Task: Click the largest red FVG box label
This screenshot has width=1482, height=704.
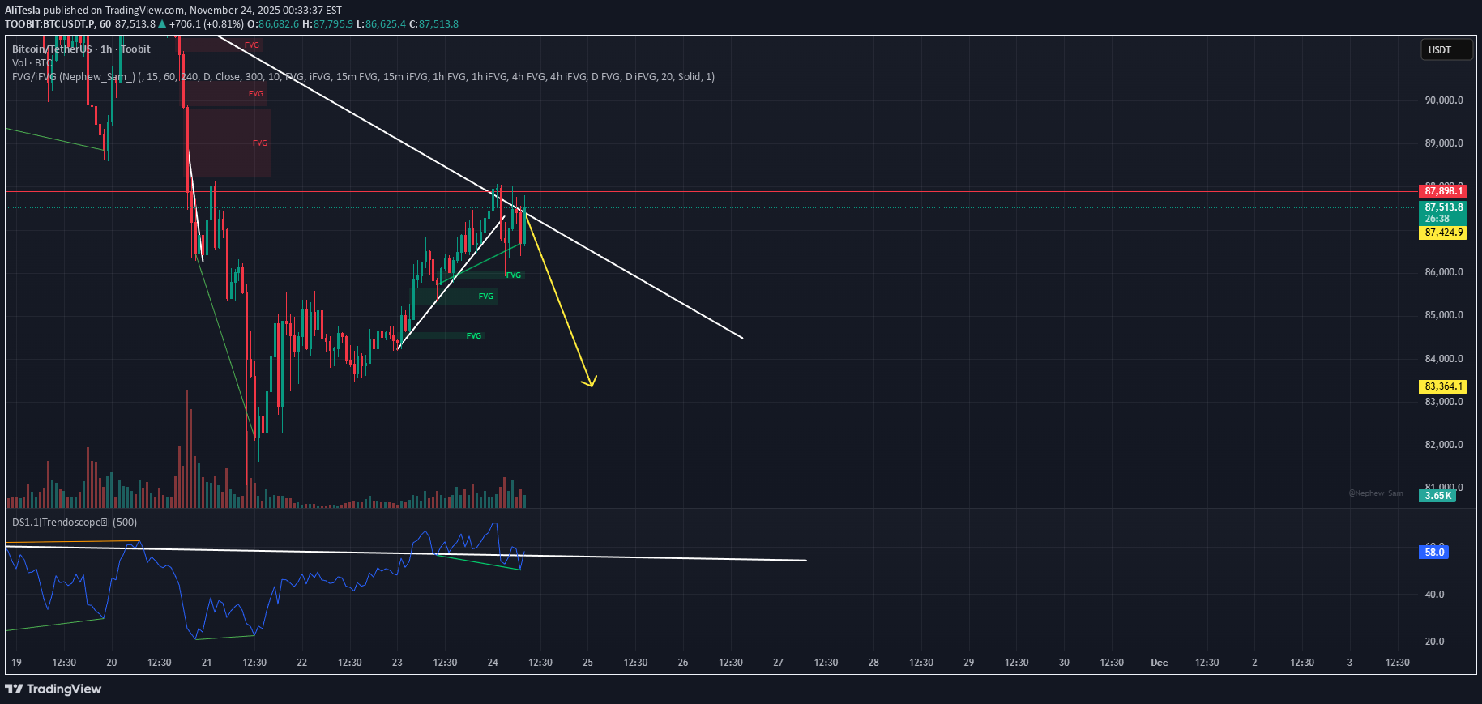Action: tap(259, 143)
